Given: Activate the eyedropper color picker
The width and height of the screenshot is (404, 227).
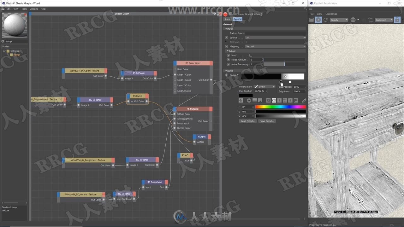Looking at the screenshot, I should pyautogui.click(x=304, y=101).
